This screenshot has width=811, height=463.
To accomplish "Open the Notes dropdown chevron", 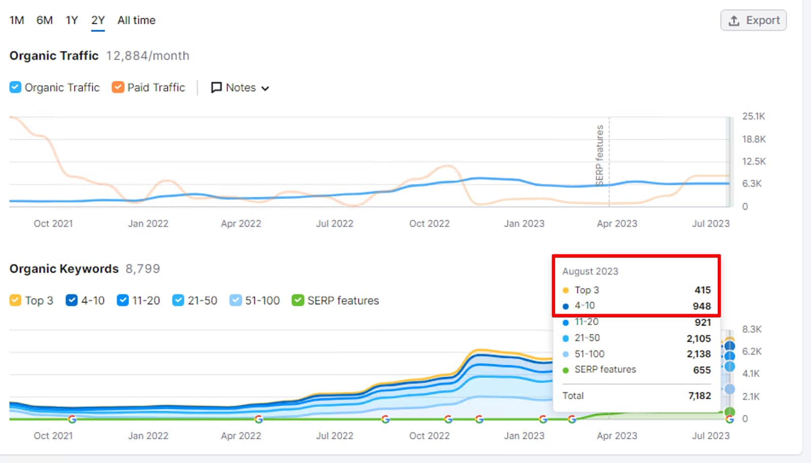I will [265, 88].
